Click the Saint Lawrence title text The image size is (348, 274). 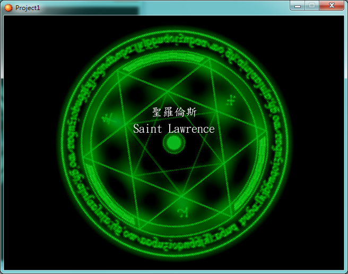[174, 129]
